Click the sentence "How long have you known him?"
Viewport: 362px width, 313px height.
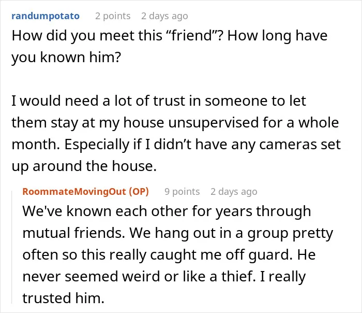pos(170,47)
